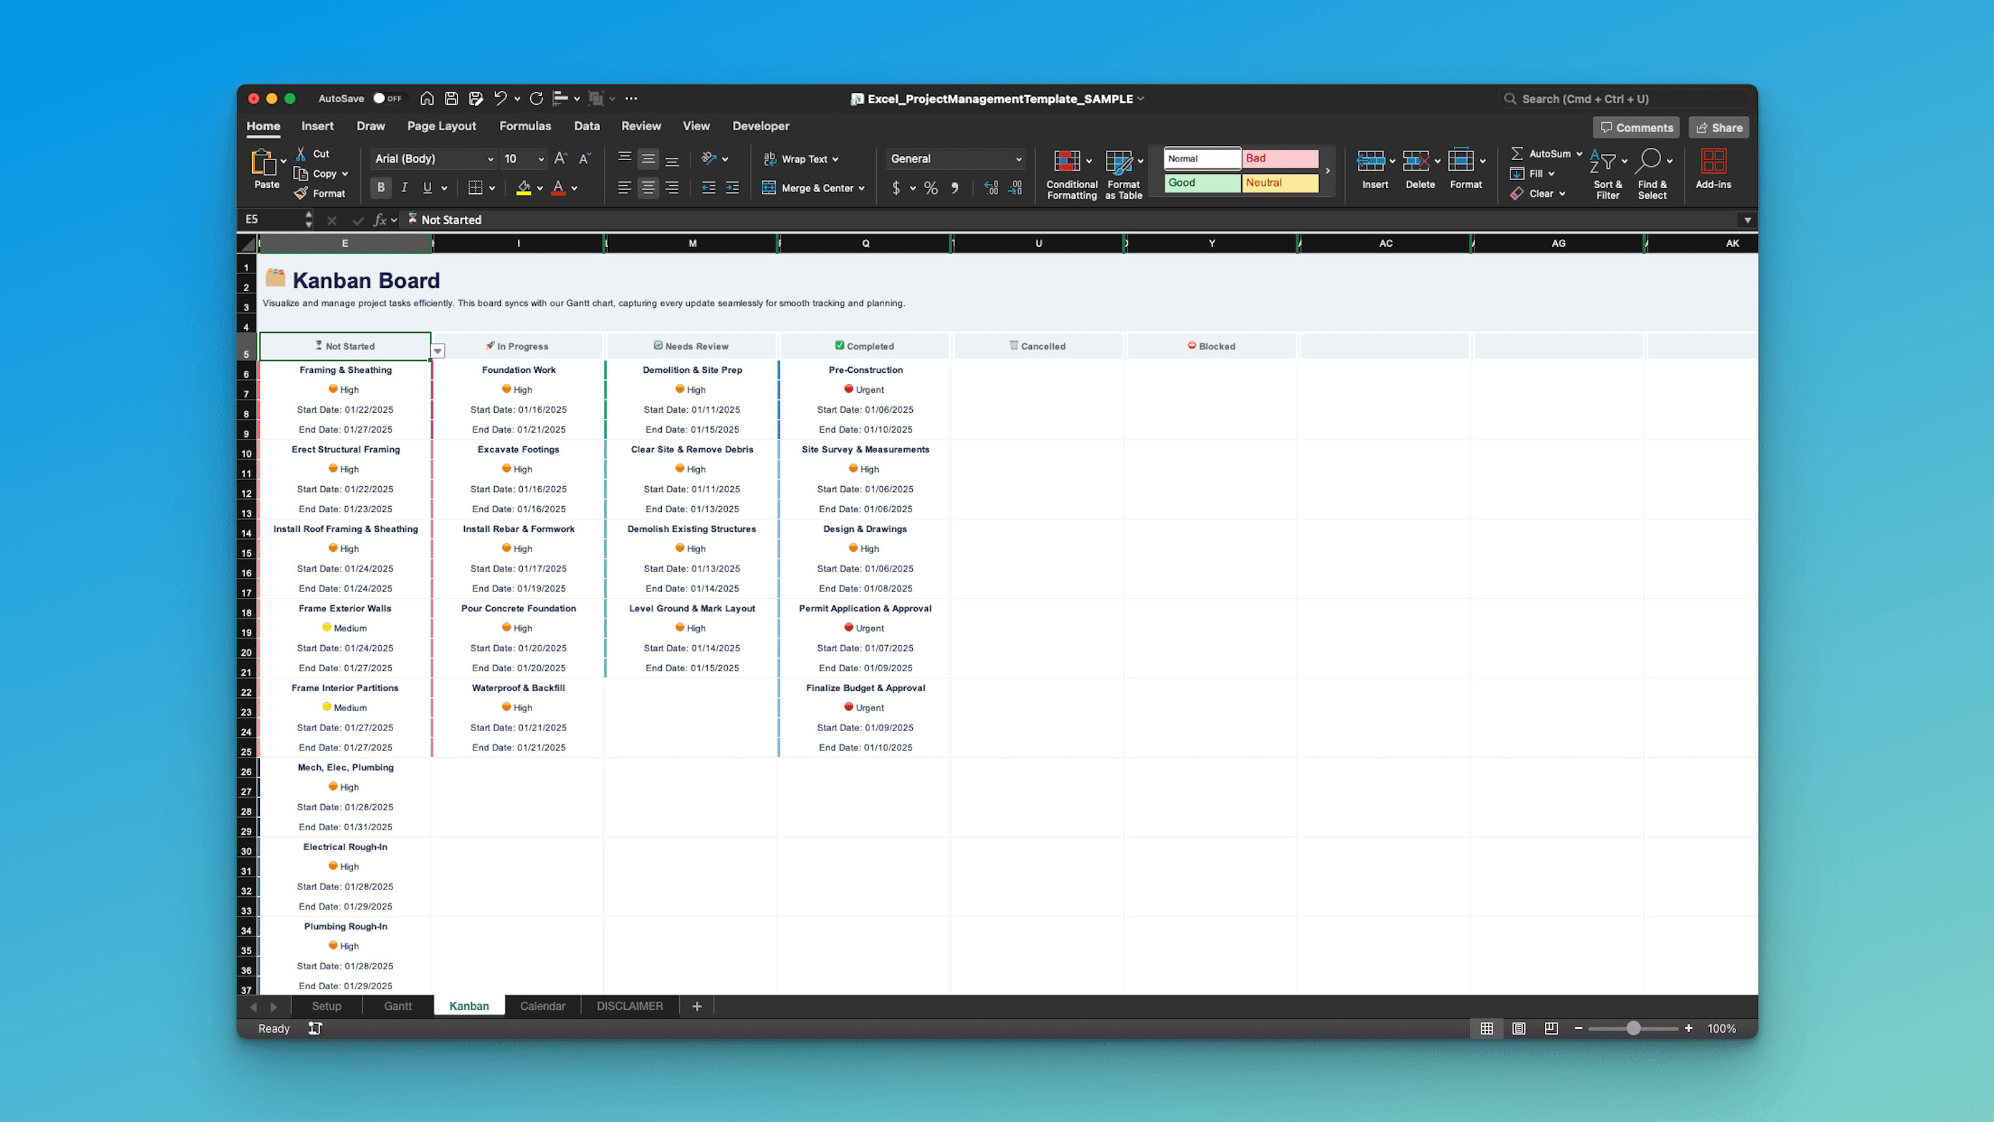
Task: Open the Comments panel
Action: [1636, 127]
